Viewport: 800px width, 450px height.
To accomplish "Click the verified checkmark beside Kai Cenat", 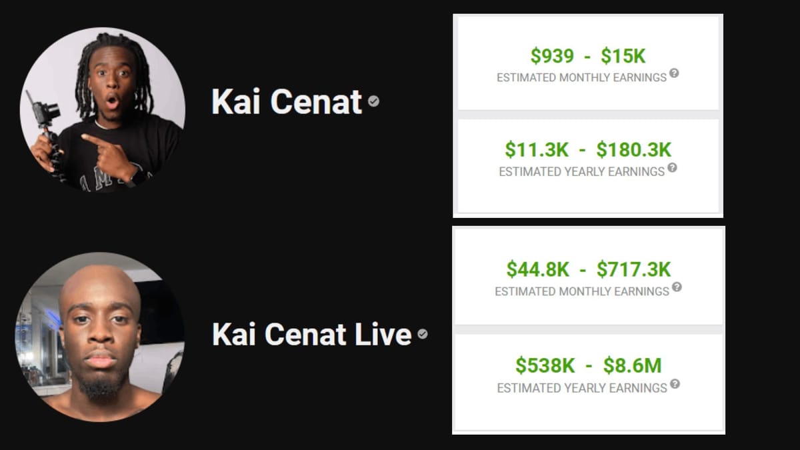I will pyautogui.click(x=373, y=102).
